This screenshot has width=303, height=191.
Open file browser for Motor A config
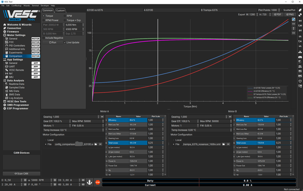pyautogui.click(x=96, y=144)
